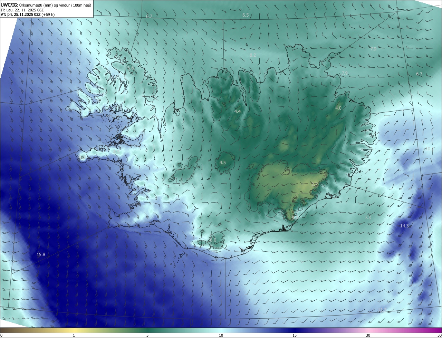Click the 4.4 value label on the map

coord(238,112)
